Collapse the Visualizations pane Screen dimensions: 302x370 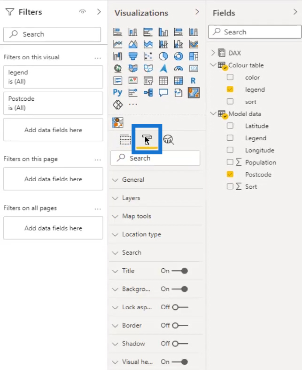197,12
